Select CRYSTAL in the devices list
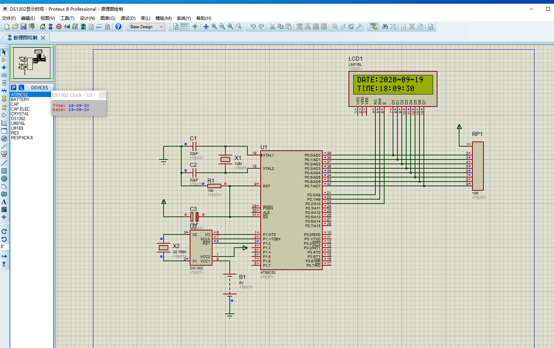 20,114
